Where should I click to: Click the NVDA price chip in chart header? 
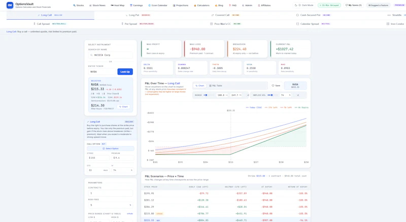tap(295, 86)
